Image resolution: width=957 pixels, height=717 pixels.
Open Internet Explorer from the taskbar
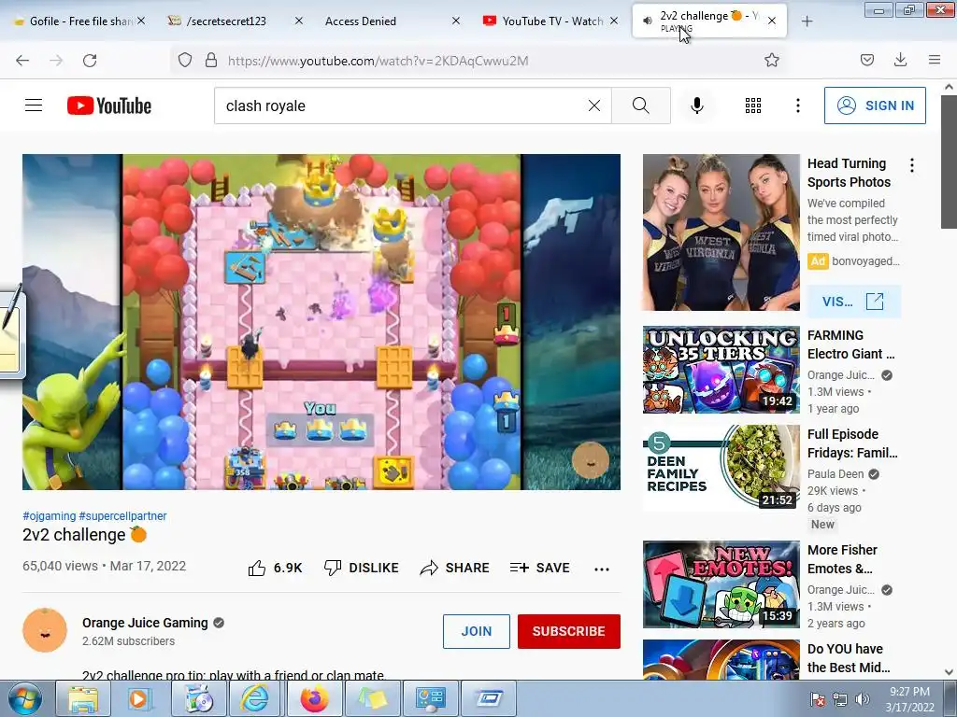point(254,698)
